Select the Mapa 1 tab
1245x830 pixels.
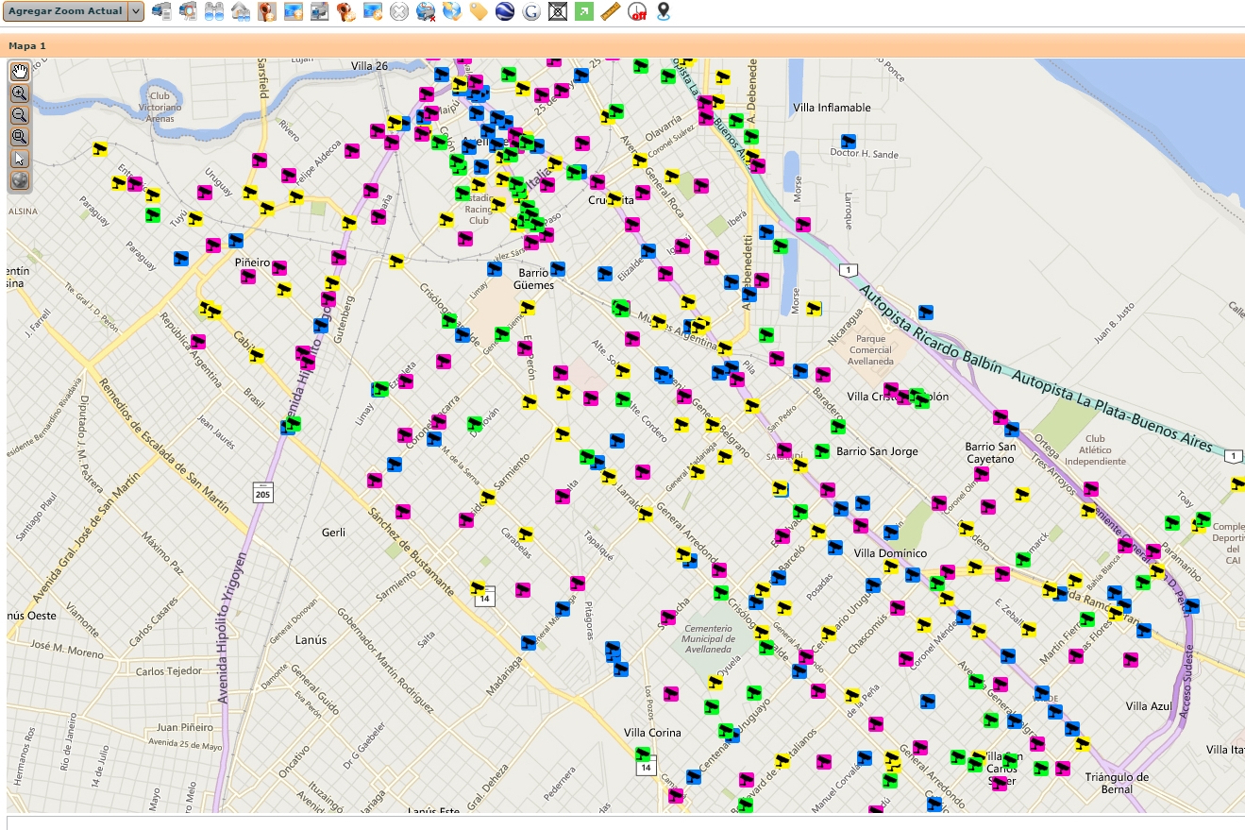coord(27,45)
